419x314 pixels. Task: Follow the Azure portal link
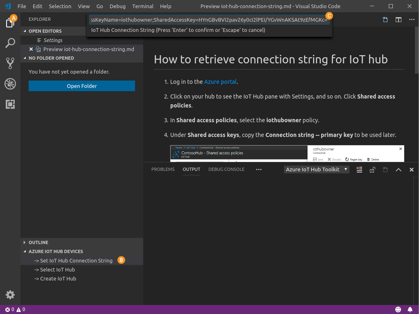point(220,82)
